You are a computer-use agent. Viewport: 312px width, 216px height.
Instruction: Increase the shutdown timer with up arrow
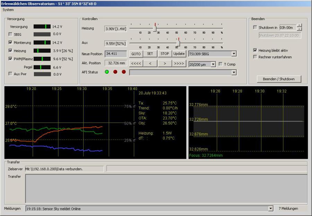pyautogui.click(x=299, y=26)
